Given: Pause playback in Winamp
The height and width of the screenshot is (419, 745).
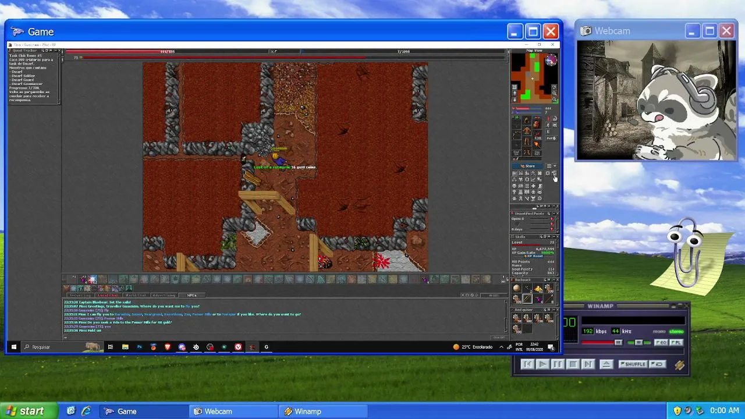Looking at the screenshot, I should (558, 364).
